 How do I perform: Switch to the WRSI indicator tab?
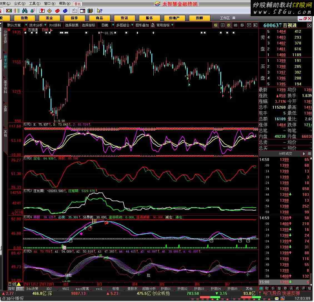coord(66,289)
